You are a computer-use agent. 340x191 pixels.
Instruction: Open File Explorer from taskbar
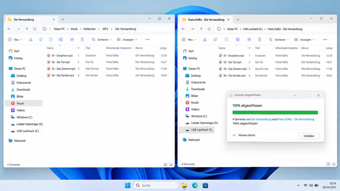[x=184, y=185]
